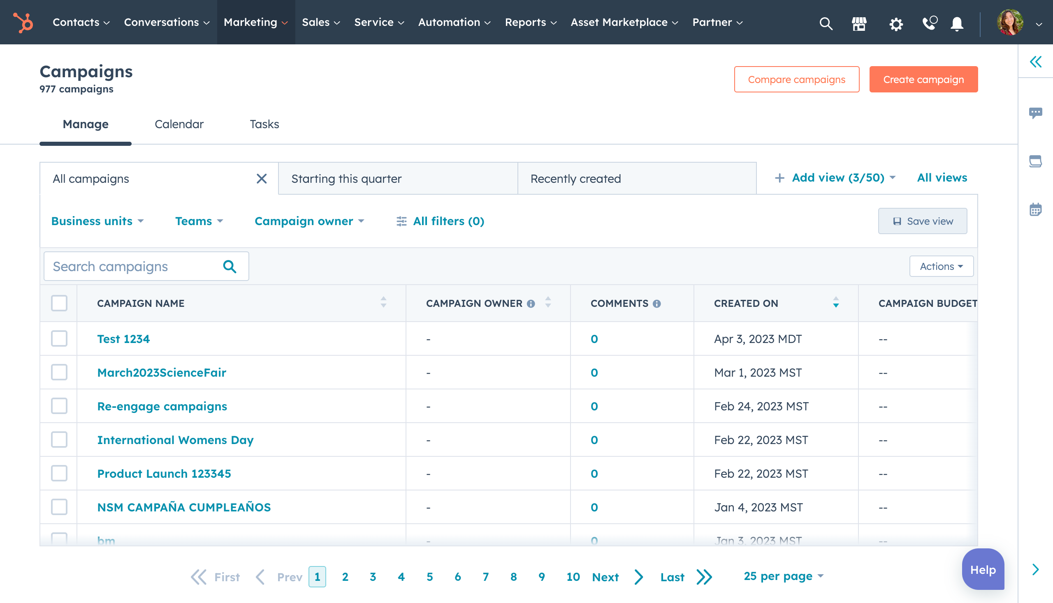Click the Create campaign button
This screenshot has height=603, width=1053.
(923, 79)
